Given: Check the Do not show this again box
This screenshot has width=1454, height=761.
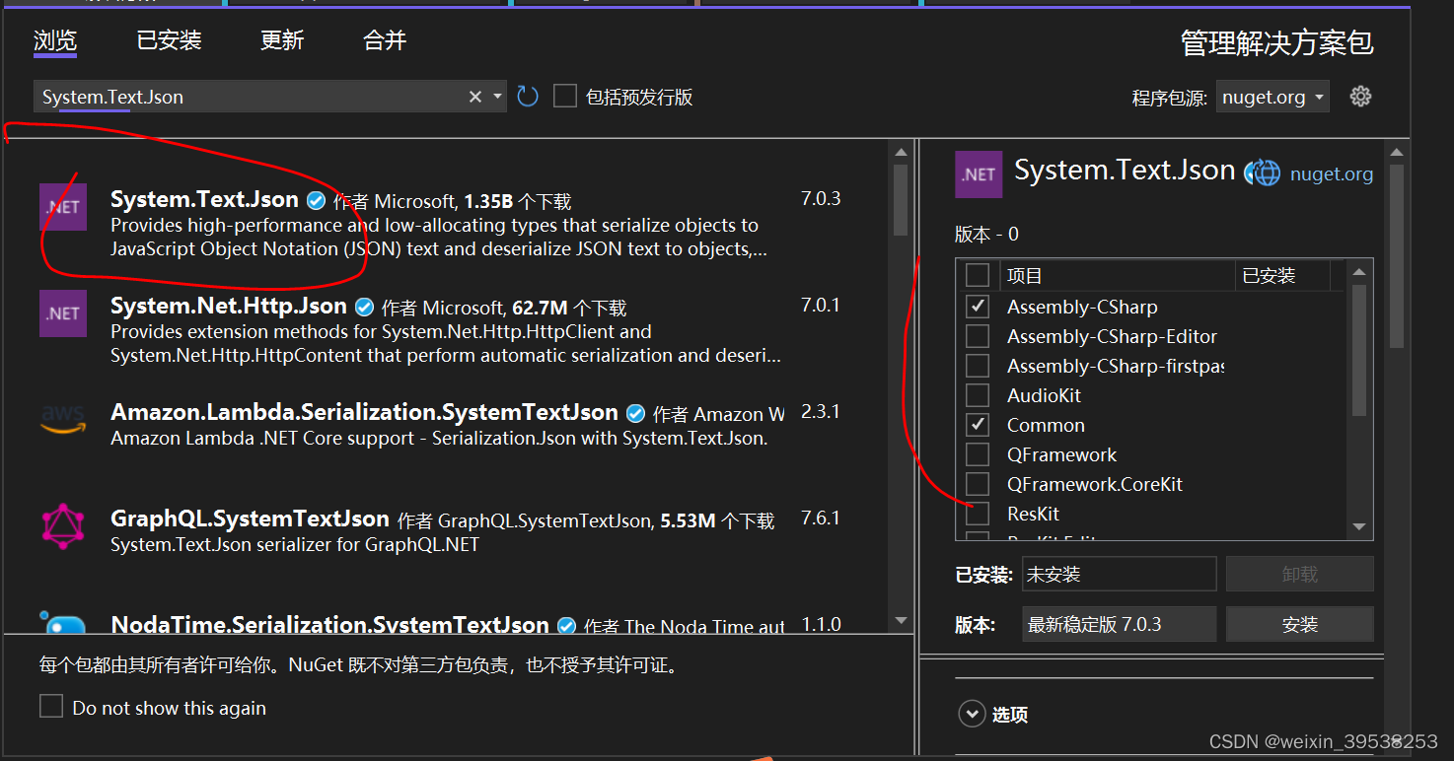Looking at the screenshot, I should point(51,706).
